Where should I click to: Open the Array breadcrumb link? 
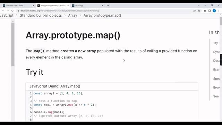72,15
